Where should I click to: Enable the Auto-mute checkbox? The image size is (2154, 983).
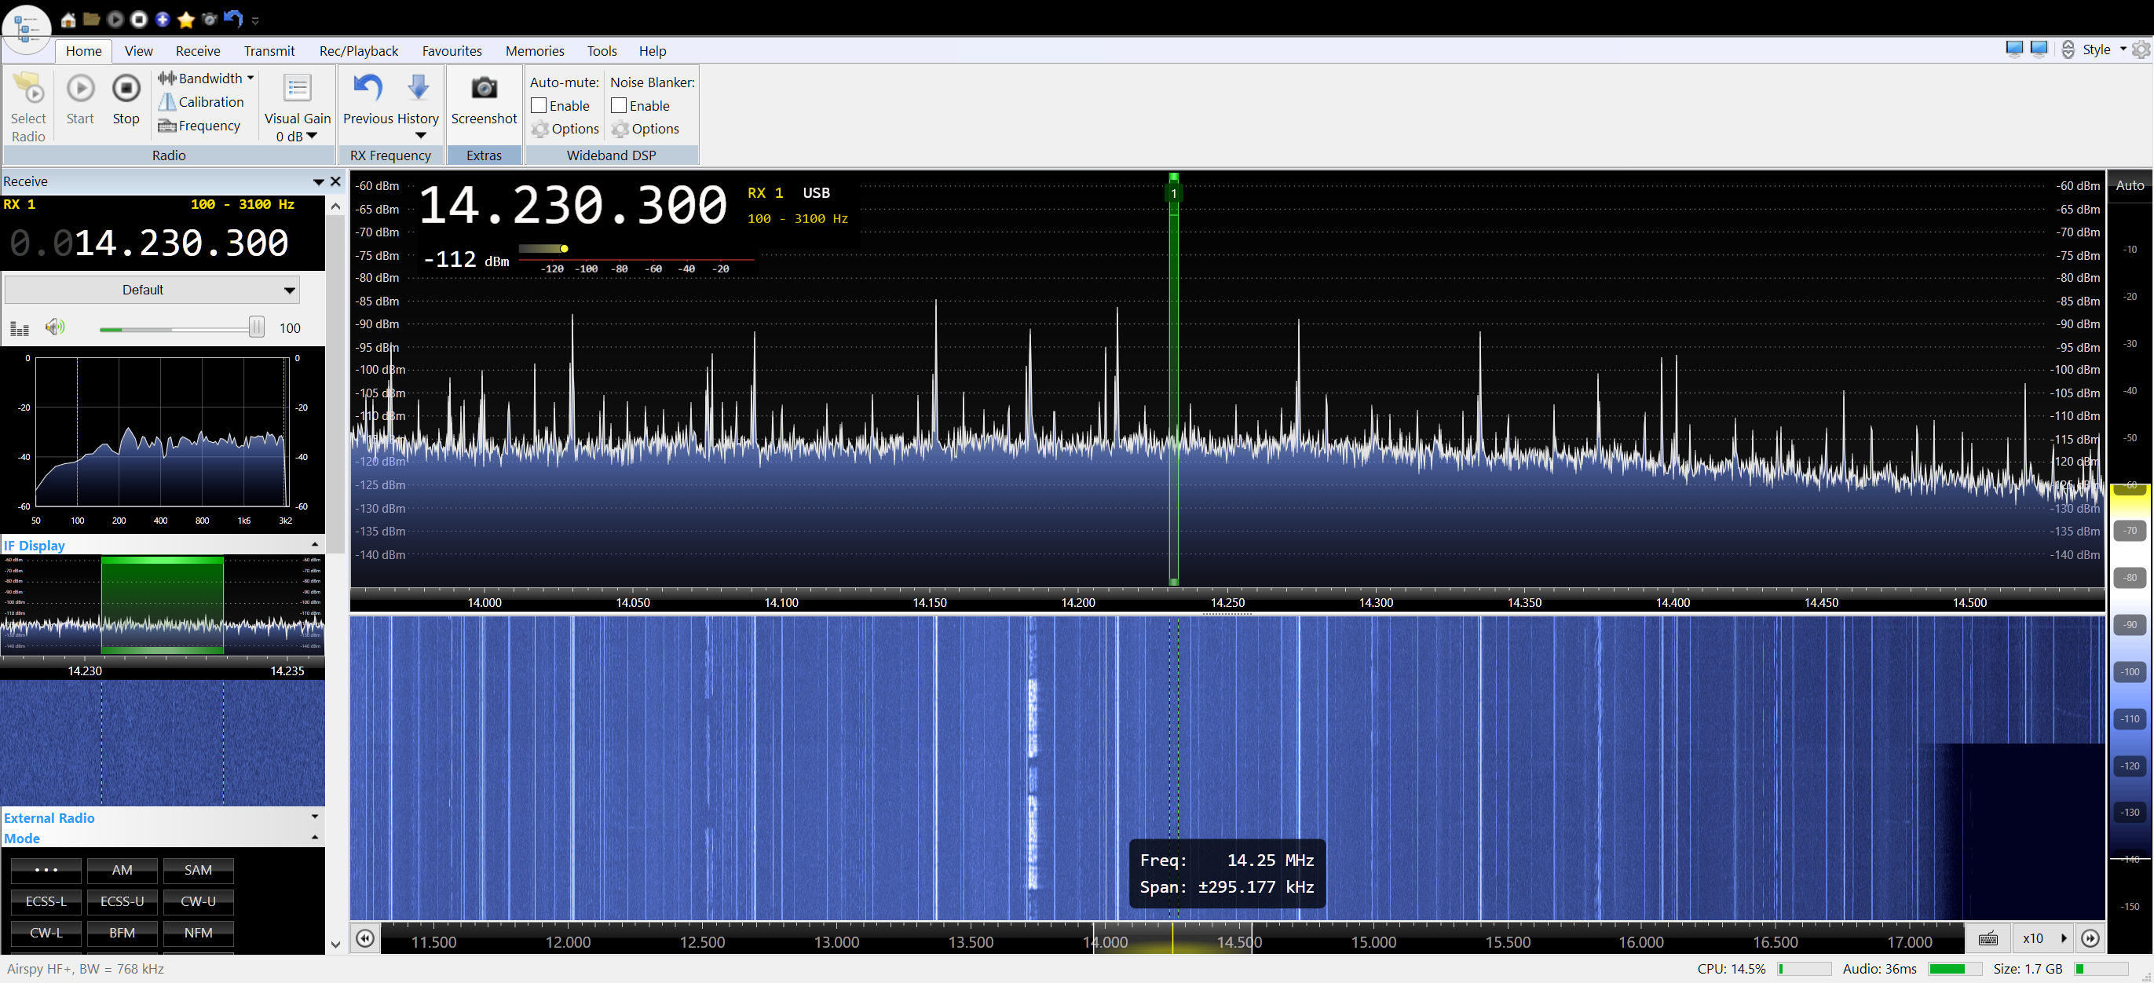539,105
